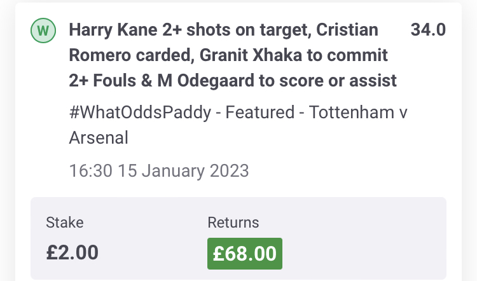Click the word Cristian in the title
The image size is (477, 281).
347,30
